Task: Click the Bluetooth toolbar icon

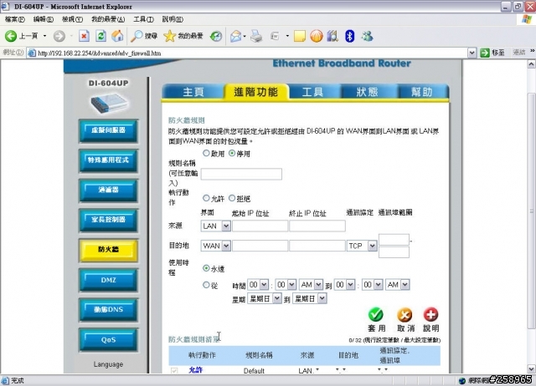Action: (349, 36)
